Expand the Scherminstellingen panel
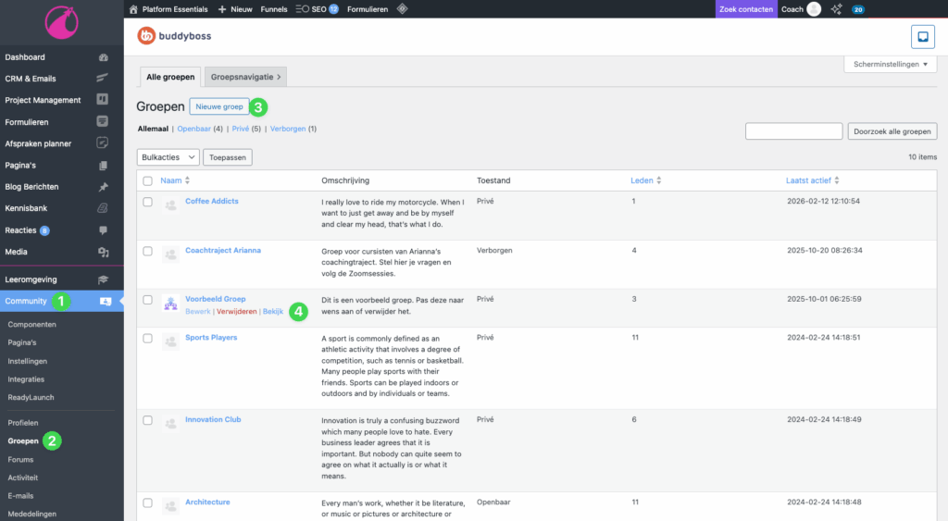This screenshot has width=948, height=521. coord(890,65)
